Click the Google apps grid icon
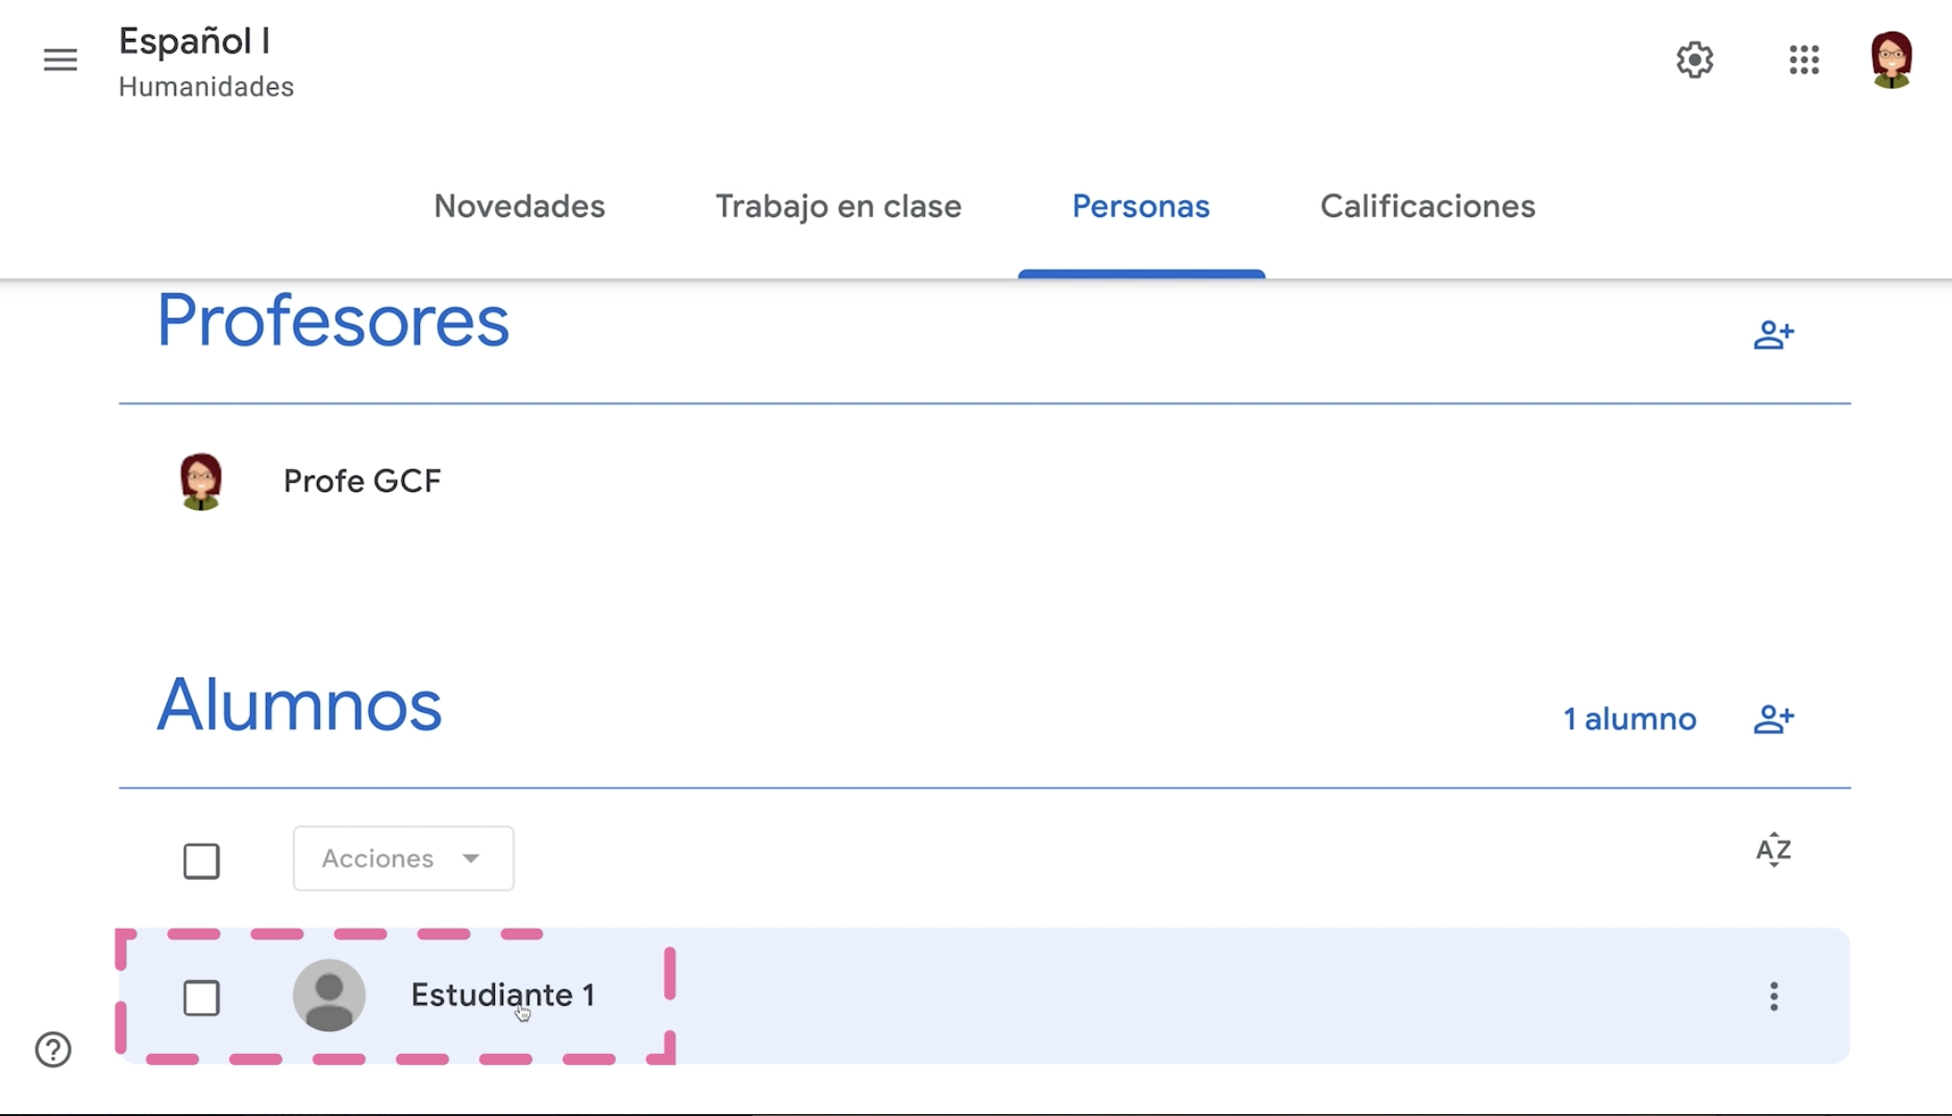The height and width of the screenshot is (1116, 1952). (x=1806, y=59)
